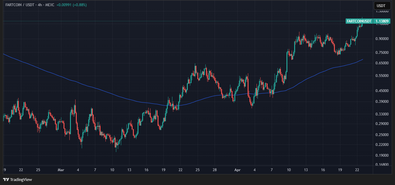Select the 0.19000 price scale value
This screenshot has width=395, height=185.
coord(383,156)
